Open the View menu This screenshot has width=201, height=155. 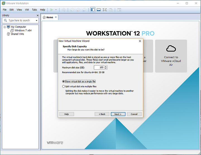tap(19, 10)
